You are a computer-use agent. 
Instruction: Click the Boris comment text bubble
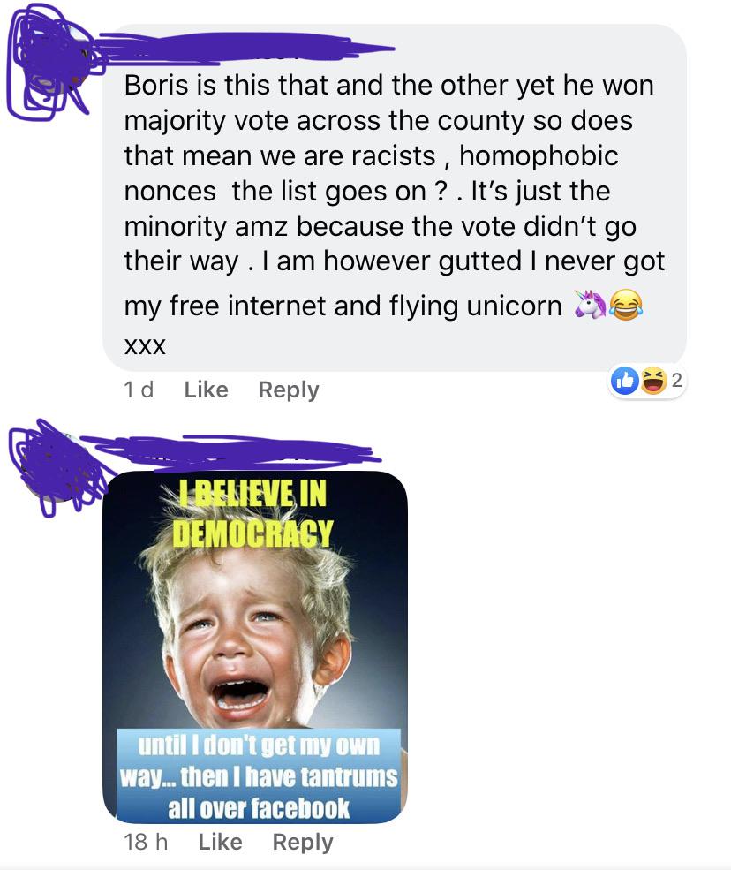pos(395,198)
